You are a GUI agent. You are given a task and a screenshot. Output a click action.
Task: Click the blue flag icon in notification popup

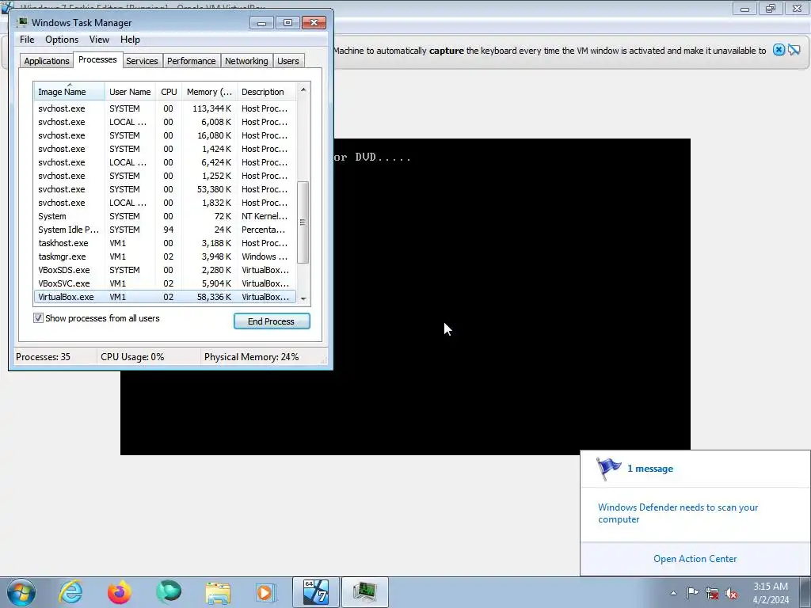coord(608,469)
